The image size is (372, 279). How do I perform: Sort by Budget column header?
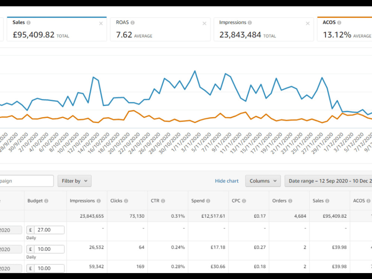[x=35, y=201]
